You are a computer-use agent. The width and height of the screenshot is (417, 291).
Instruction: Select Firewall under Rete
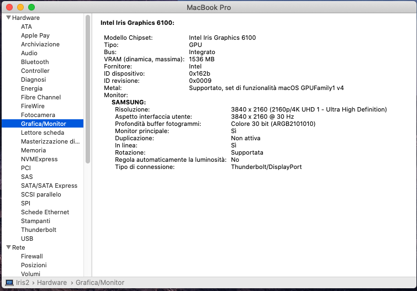(x=32, y=256)
